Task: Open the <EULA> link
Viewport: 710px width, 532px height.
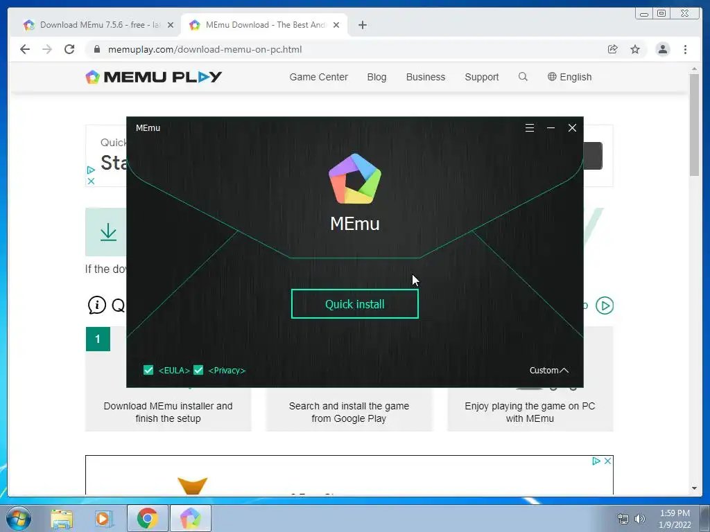Action: click(174, 371)
